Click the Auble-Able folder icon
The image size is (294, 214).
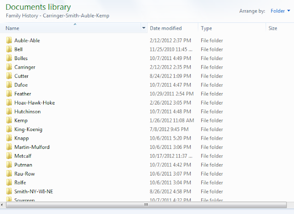(9, 40)
